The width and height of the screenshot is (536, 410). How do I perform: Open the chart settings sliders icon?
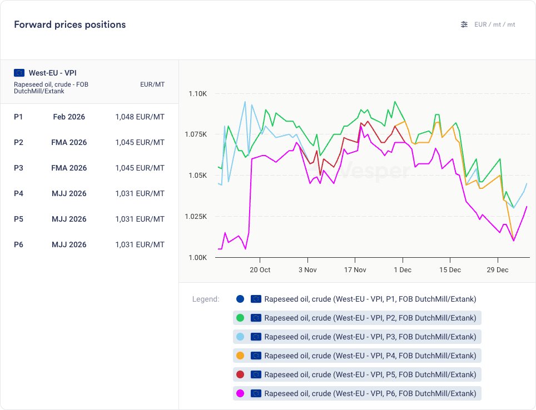tap(464, 24)
